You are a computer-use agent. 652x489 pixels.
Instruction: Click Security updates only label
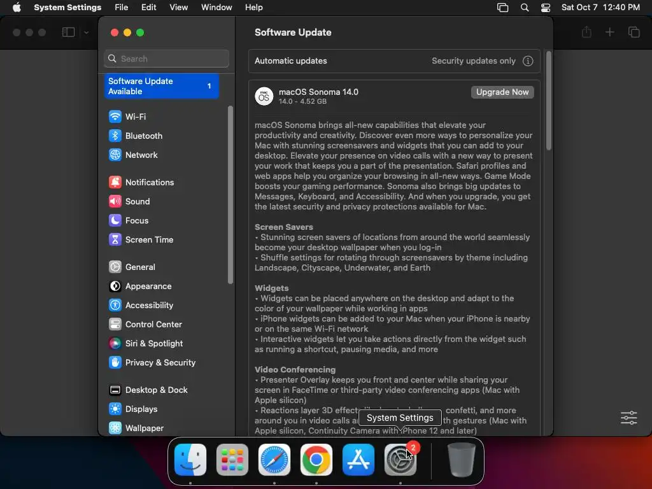(x=473, y=60)
